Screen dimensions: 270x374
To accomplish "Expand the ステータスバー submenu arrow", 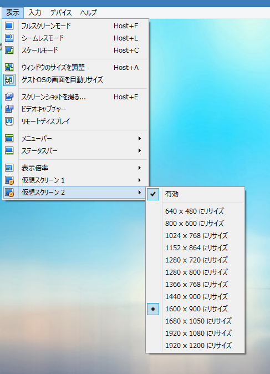I will pos(140,150).
